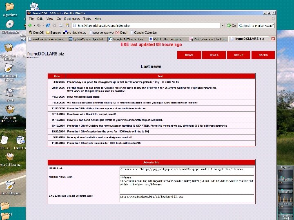Expand the URL bar history dropdown
The image size is (294, 220).
tap(223, 25)
